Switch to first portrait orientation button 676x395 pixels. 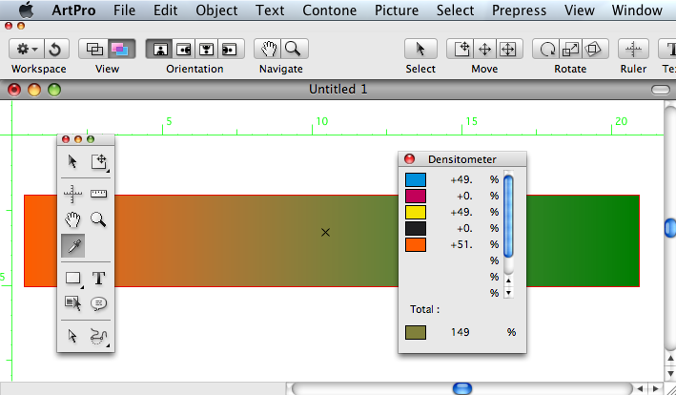pos(160,50)
